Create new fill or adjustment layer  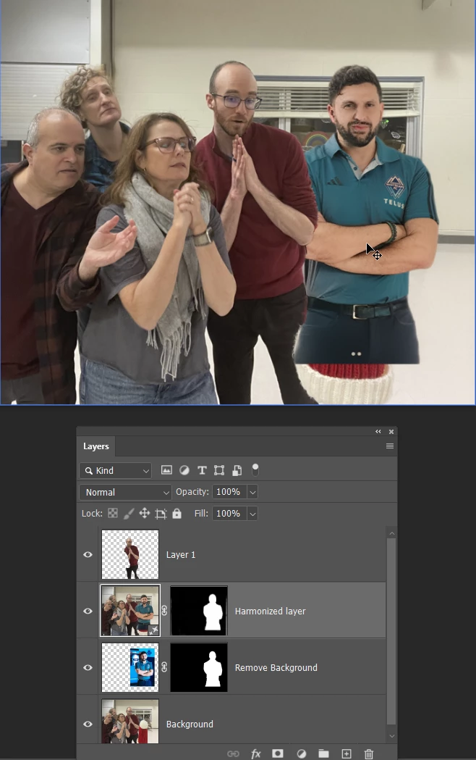point(302,753)
